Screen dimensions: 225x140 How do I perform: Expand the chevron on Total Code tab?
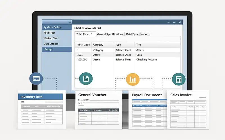91,34
